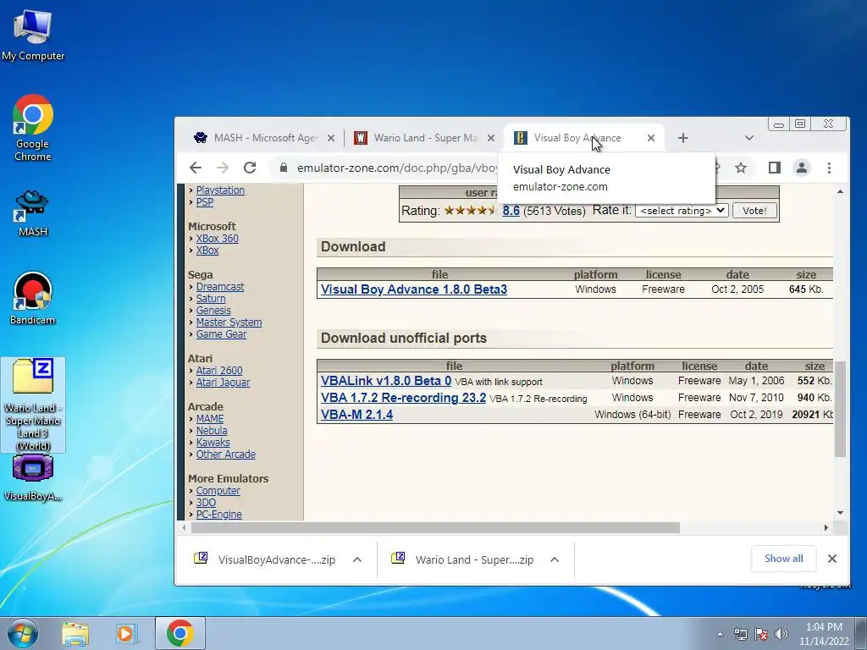
Task: Open VBALink v1.8.0 Beta 0 link
Action: click(x=386, y=381)
